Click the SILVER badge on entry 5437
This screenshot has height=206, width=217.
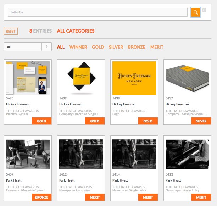coord(201,121)
